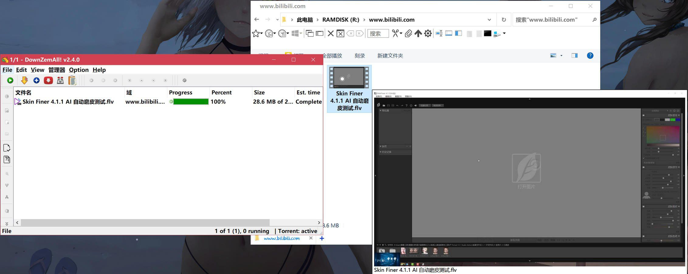Click the page-with-checkmark icon in DownZemAll sidebar
Image resolution: width=688 pixels, height=274 pixels.
point(7,148)
